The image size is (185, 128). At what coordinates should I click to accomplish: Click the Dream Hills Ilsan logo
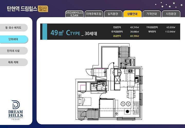tap(16, 110)
